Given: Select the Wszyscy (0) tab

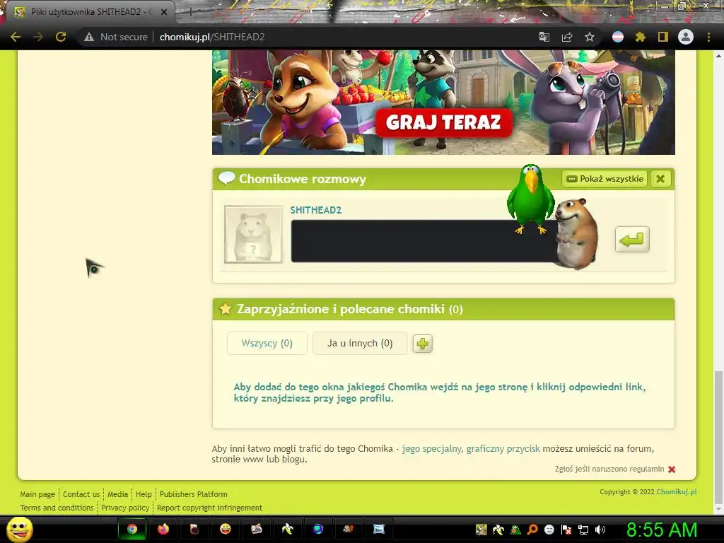Looking at the screenshot, I should pos(267,343).
